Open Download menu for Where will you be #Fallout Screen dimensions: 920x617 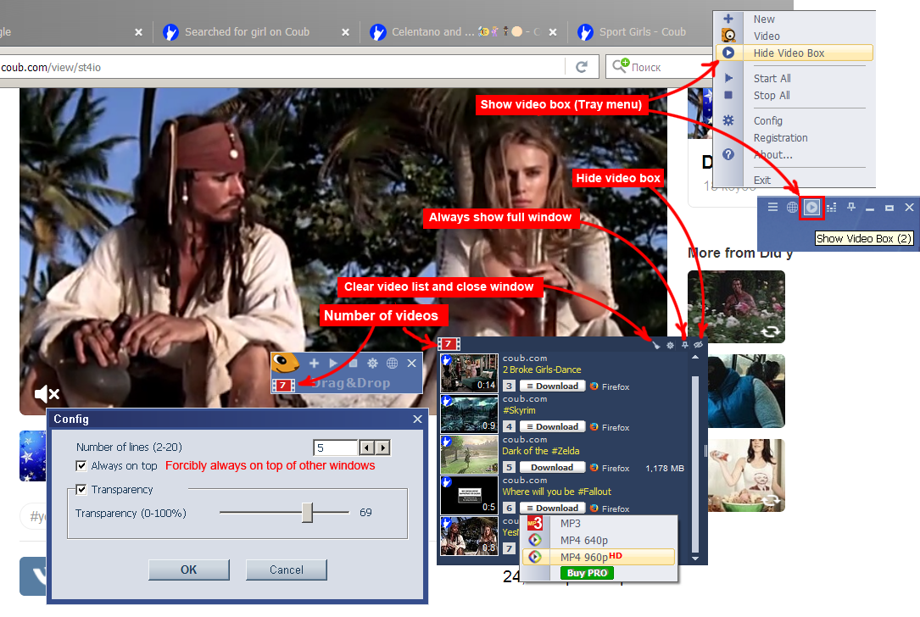(x=552, y=508)
